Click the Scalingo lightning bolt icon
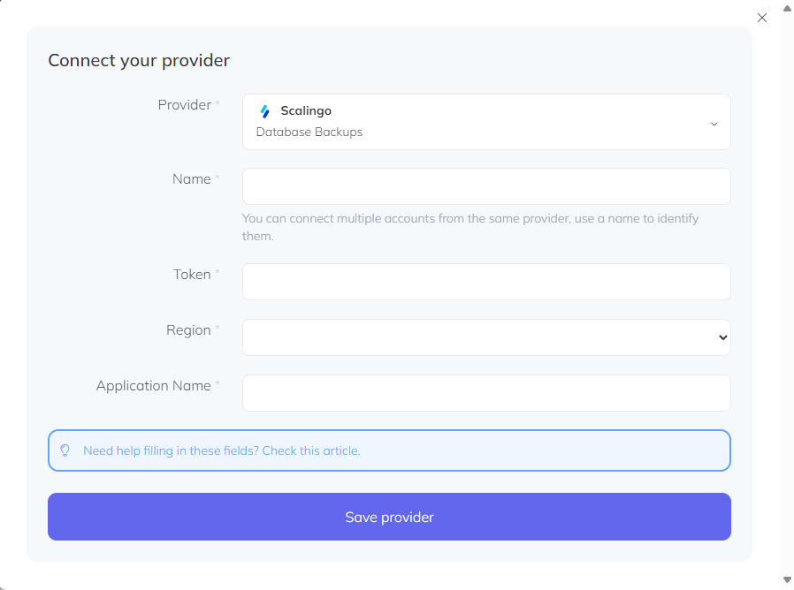 [265, 110]
